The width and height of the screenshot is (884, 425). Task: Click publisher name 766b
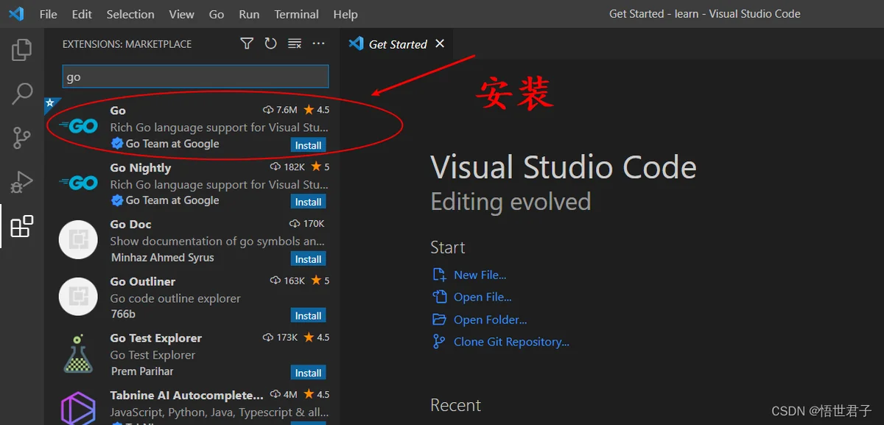(x=123, y=315)
